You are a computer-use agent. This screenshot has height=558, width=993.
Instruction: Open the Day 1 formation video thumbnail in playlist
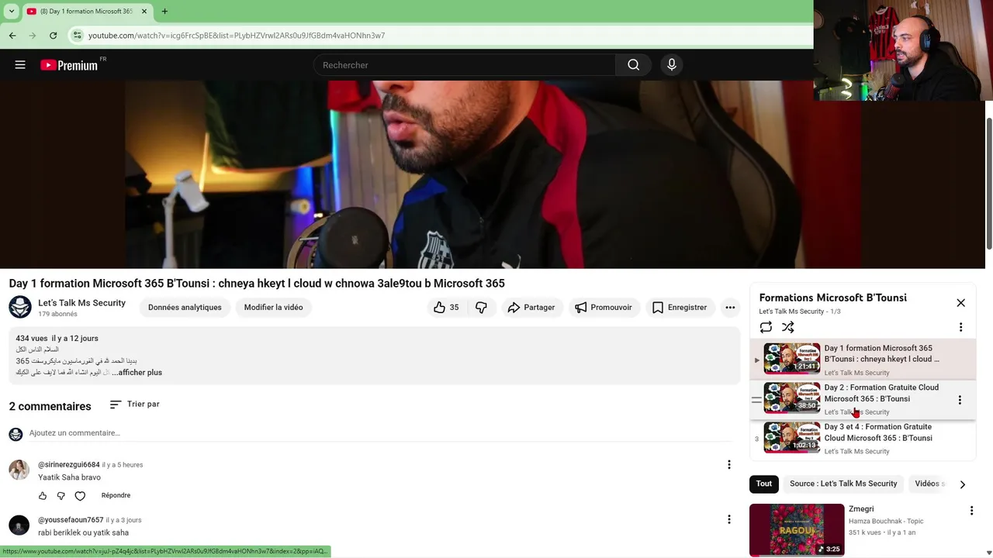click(791, 359)
